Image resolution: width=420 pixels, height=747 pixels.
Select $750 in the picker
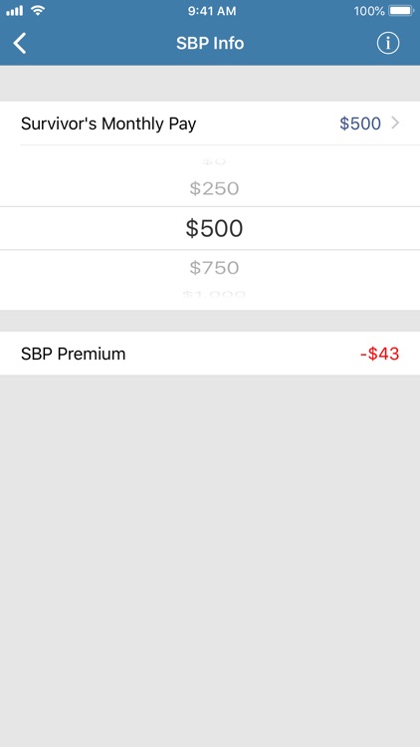point(214,268)
